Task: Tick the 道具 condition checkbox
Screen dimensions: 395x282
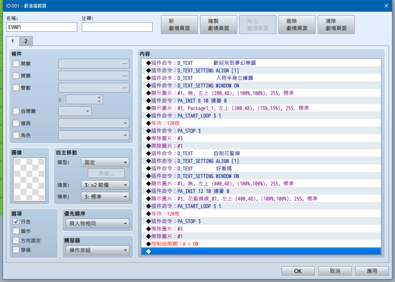Action: [x=16, y=123]
